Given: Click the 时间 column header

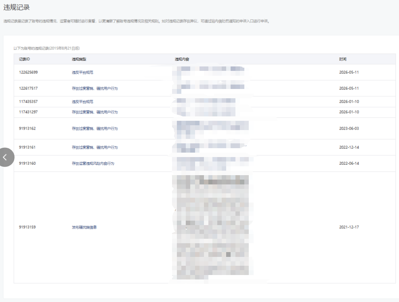Looking at the screenshot, I should coord(343,59).
